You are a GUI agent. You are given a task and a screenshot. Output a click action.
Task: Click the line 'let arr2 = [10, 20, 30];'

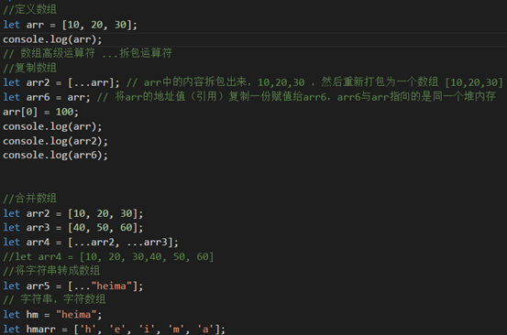[x=72, y=213]
